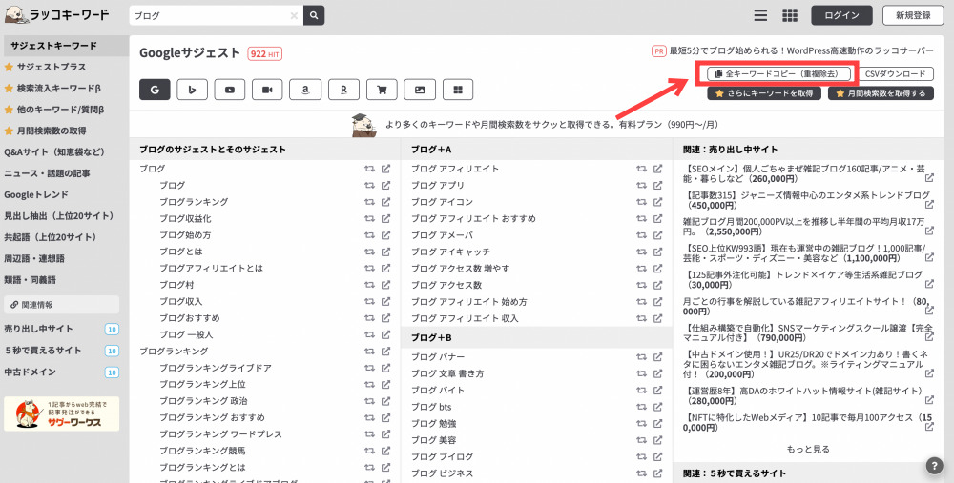The height and width of the screenshot is (483, 954).
Task: Open external link icon for ブログ アメーバ
Action: point(657,234)
